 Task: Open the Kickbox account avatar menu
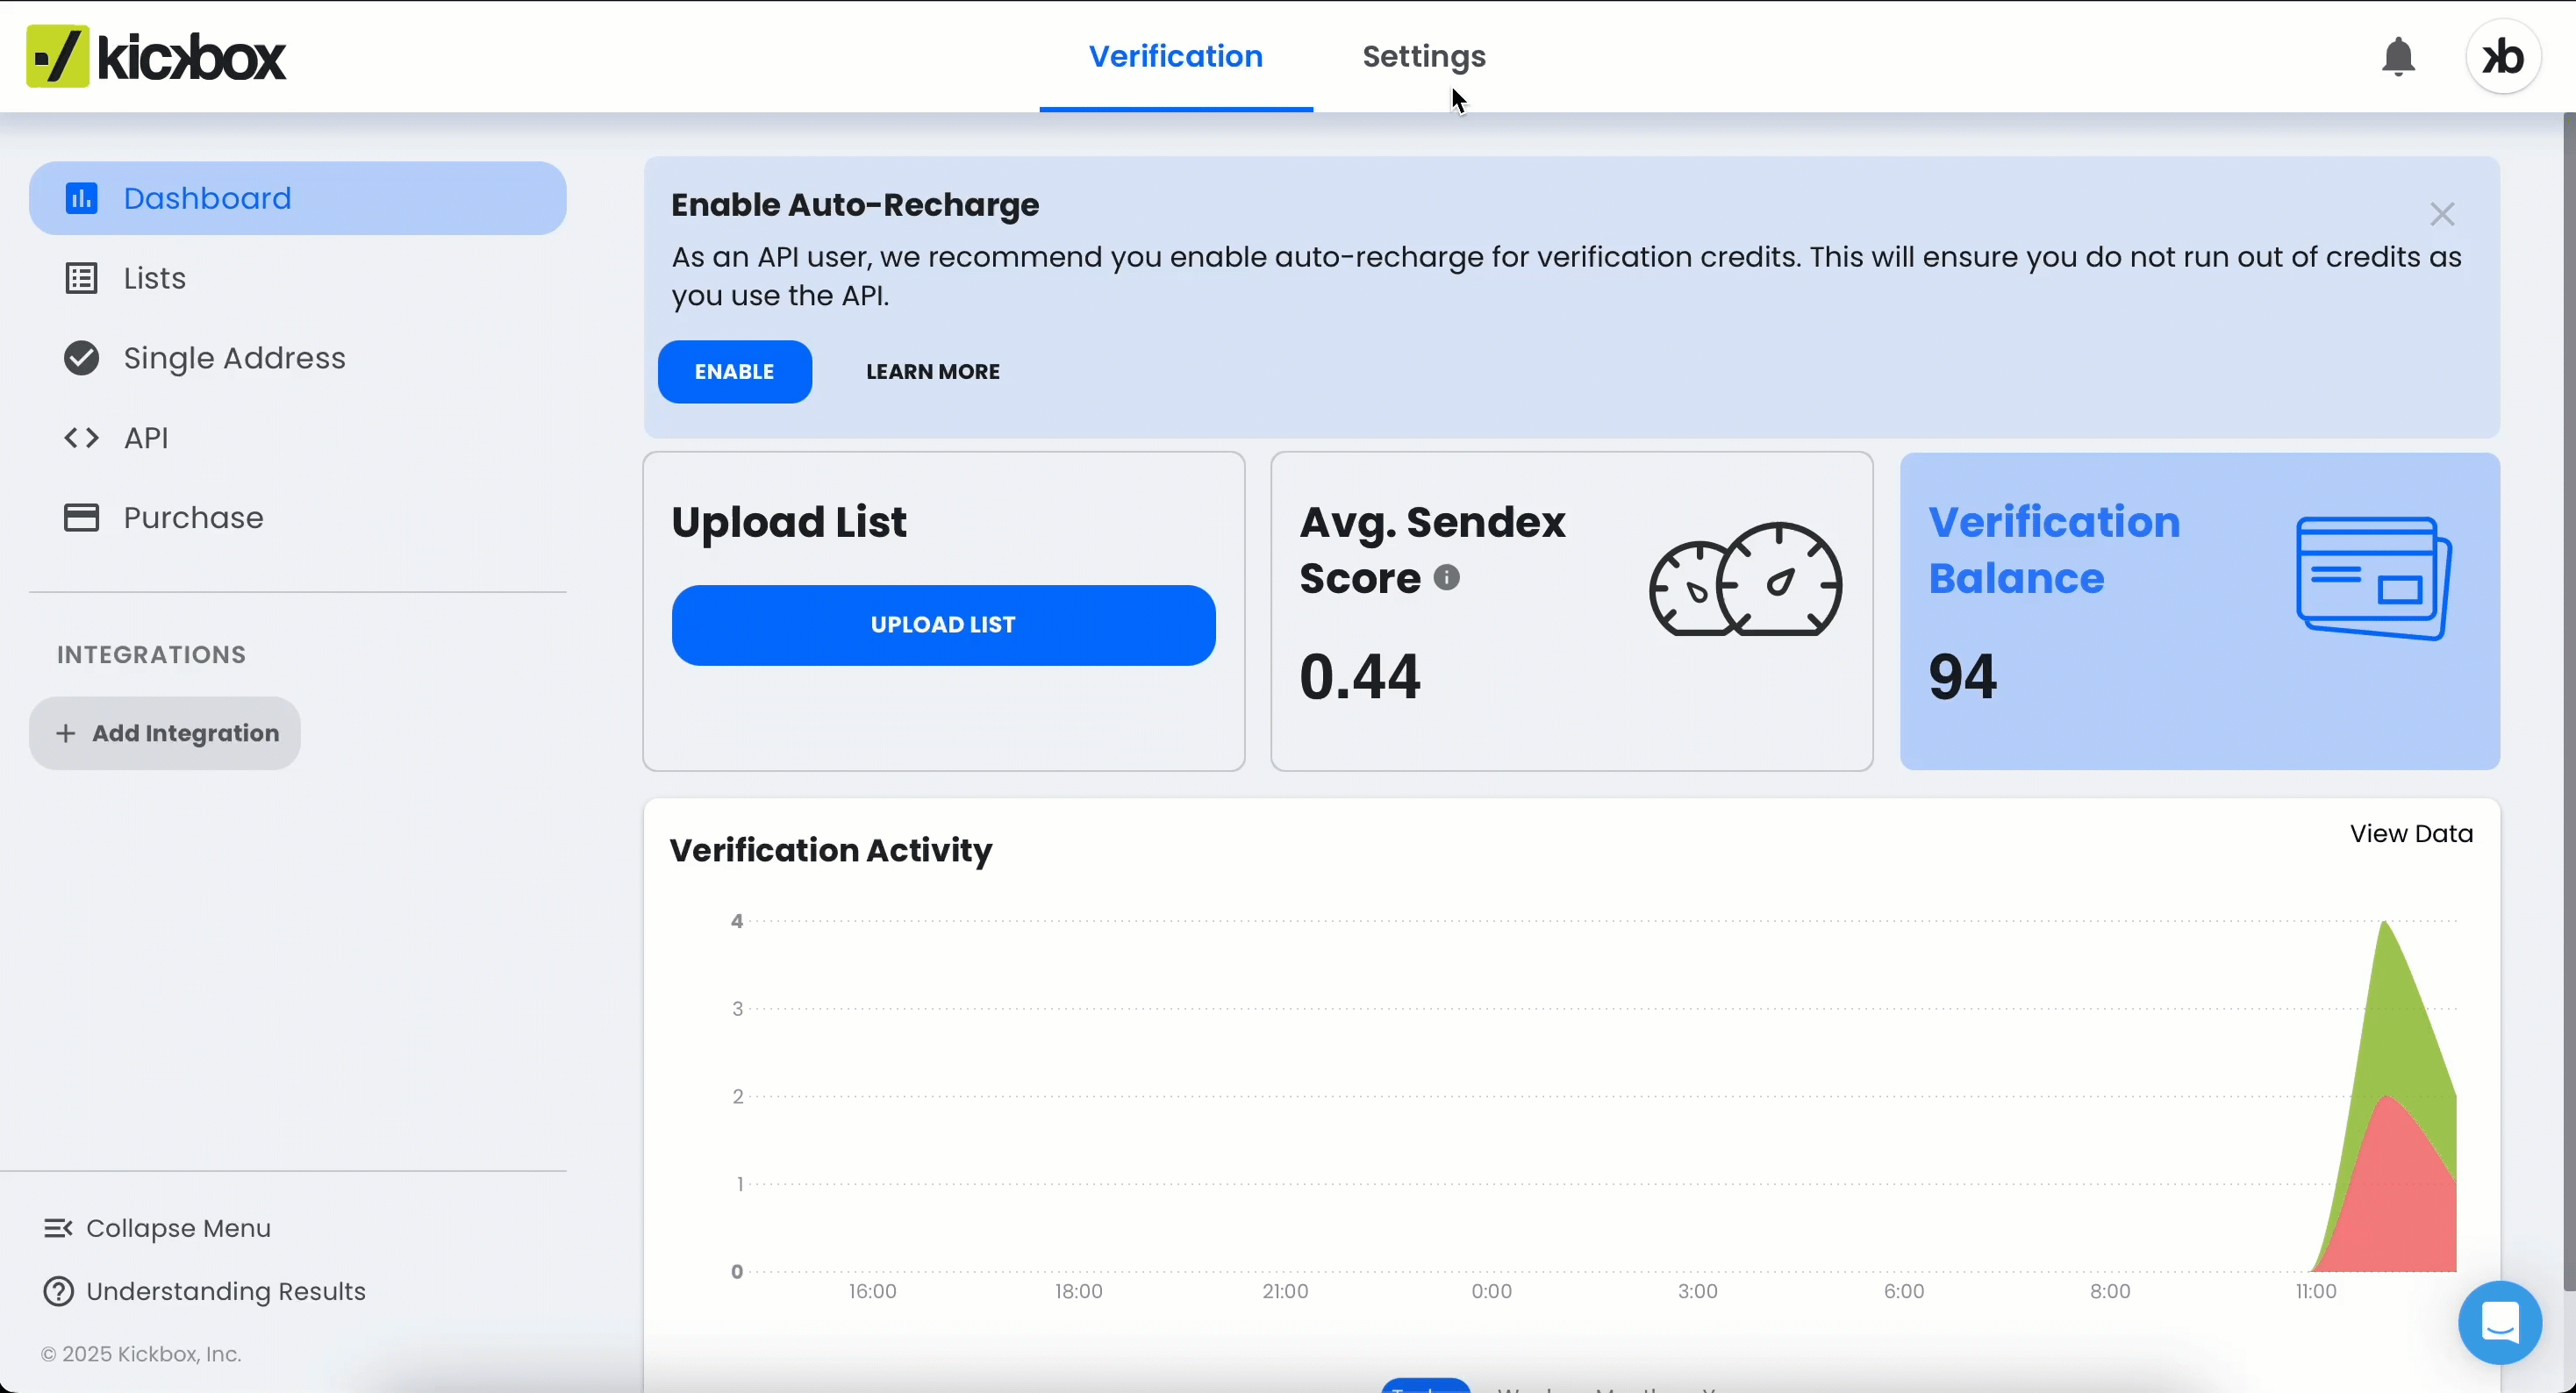point(2503,57)
